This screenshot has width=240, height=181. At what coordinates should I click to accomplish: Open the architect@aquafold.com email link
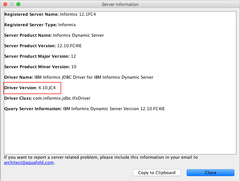coord(29,162)
